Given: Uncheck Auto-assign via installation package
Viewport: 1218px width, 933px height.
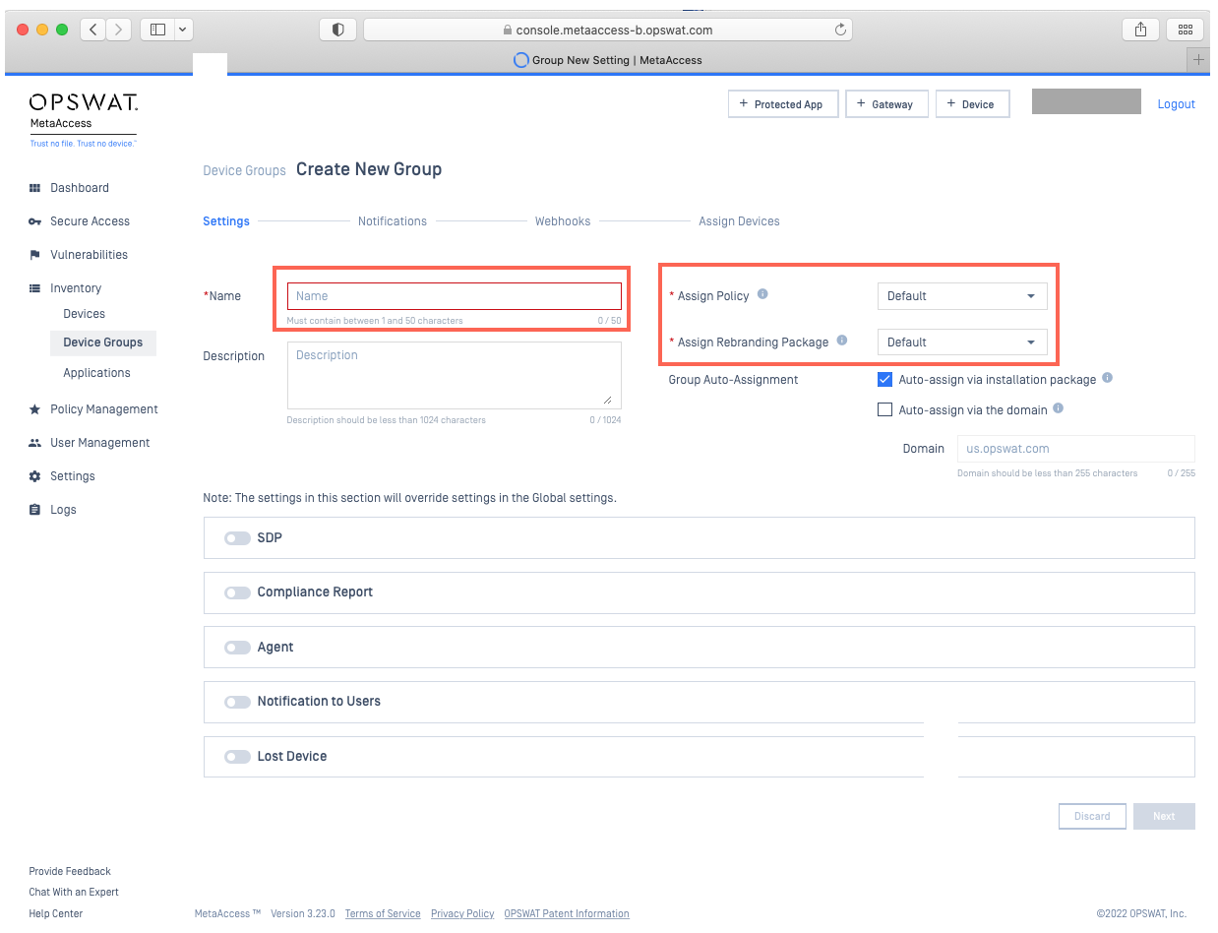Looking at the screenshot, I should [884, 379].
